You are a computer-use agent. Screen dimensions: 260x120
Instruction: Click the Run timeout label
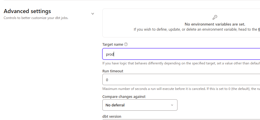113,71
